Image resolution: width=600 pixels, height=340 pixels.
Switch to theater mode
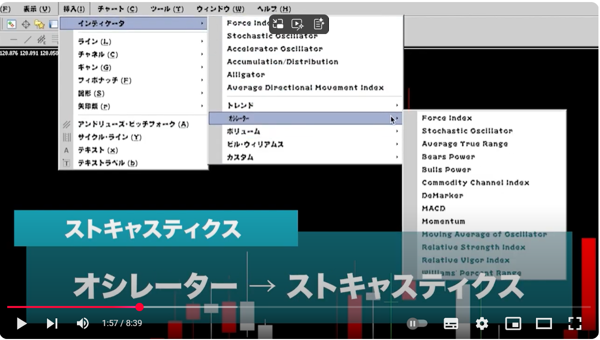point(544,323)
